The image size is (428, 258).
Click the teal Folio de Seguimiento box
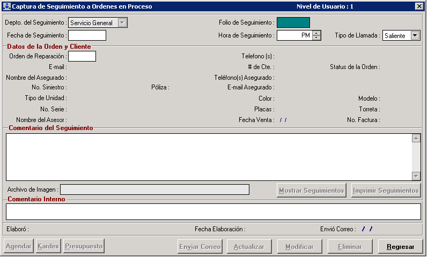(x=293, y=22)
